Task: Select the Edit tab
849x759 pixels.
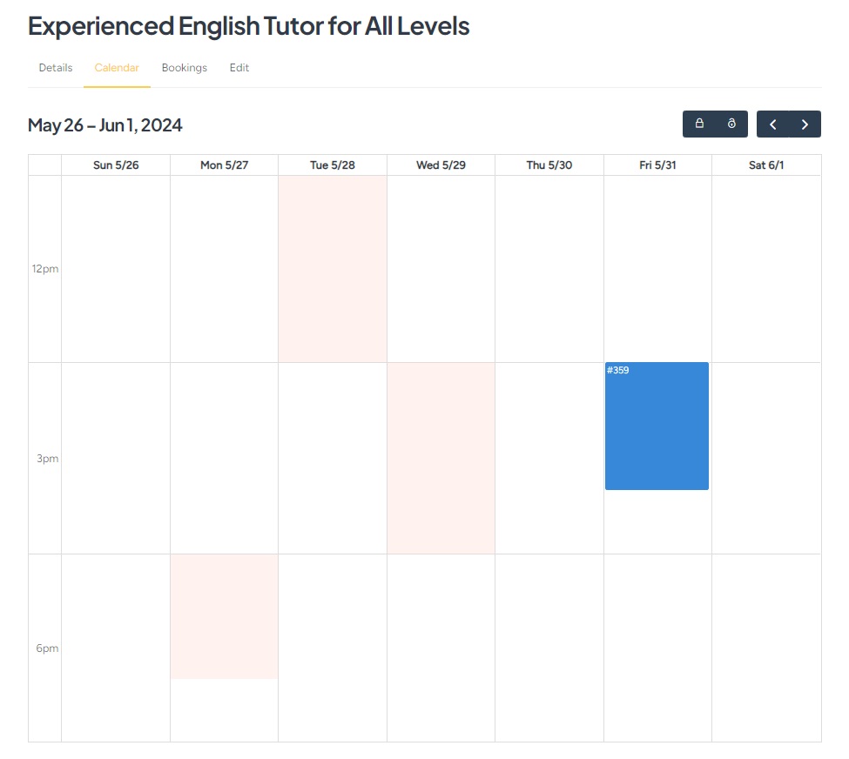Action: (x=239, y=67)
